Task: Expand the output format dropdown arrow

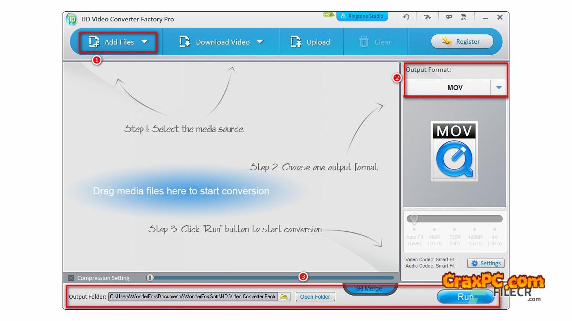Action: (x=499, y=87)
